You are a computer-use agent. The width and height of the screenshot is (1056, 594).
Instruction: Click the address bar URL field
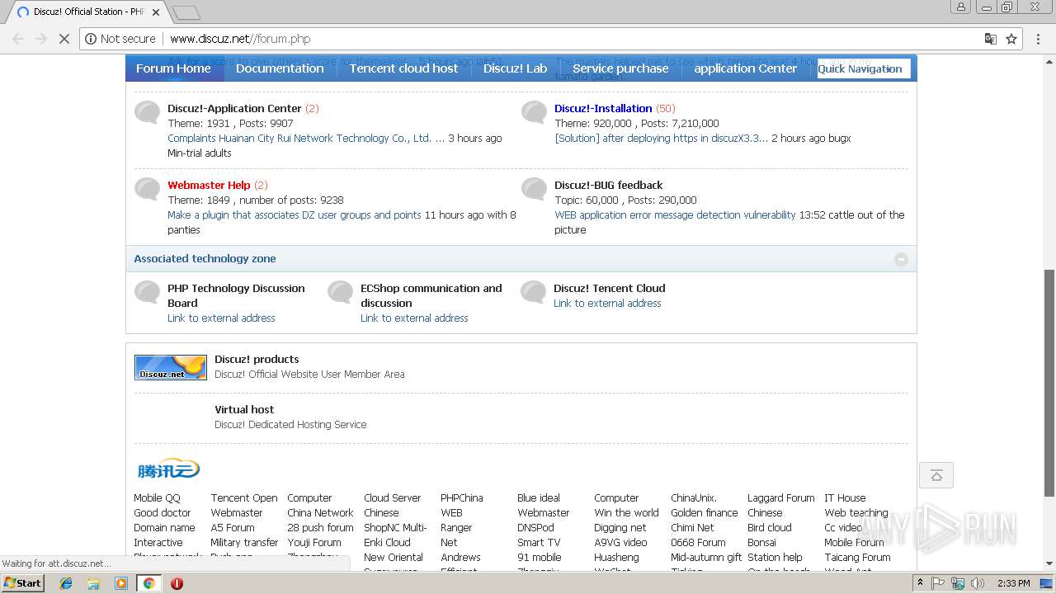click(528, 39)
